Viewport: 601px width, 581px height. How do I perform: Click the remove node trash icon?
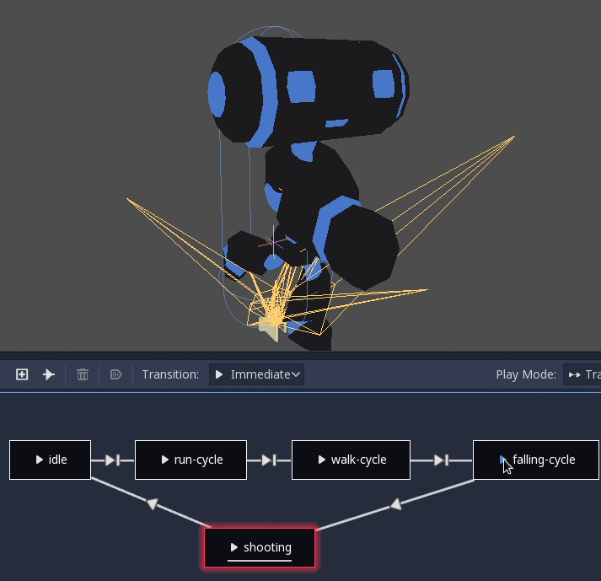coord(83,374)
